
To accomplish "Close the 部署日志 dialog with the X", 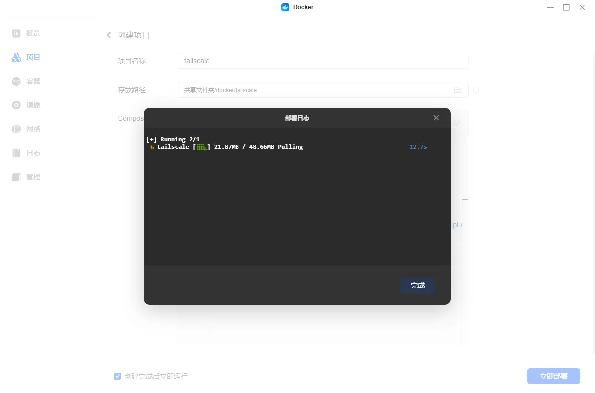I will click(436, 118).
